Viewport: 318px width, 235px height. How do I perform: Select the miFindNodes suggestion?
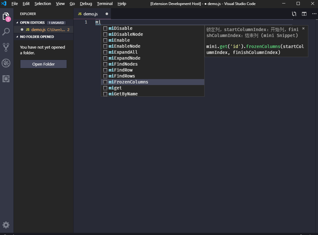click(152, 64)
